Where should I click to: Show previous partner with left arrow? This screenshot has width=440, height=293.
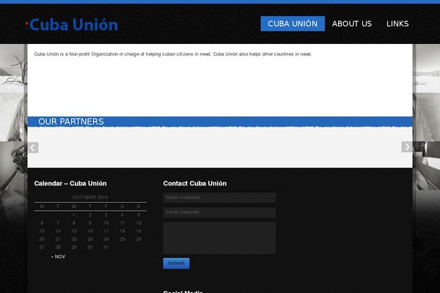click(x=33, y=147)
